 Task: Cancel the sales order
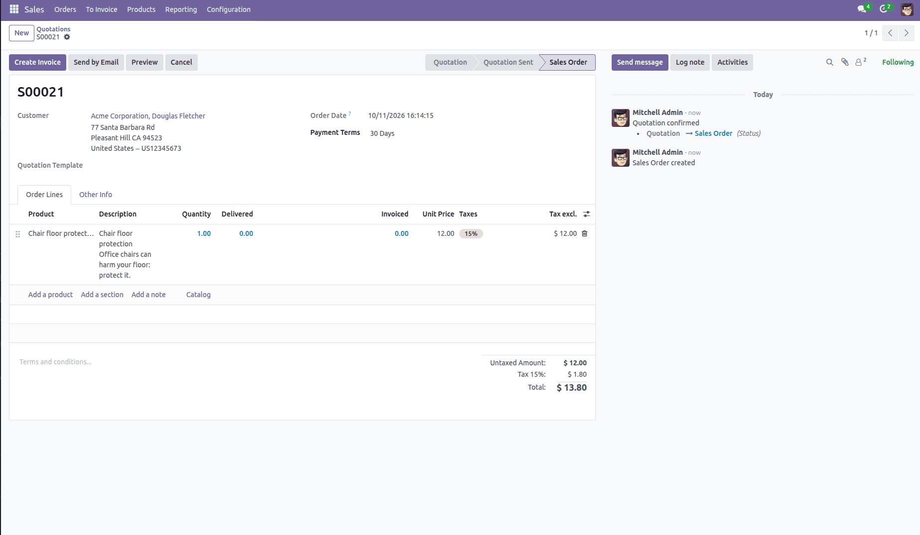[181, 62]
